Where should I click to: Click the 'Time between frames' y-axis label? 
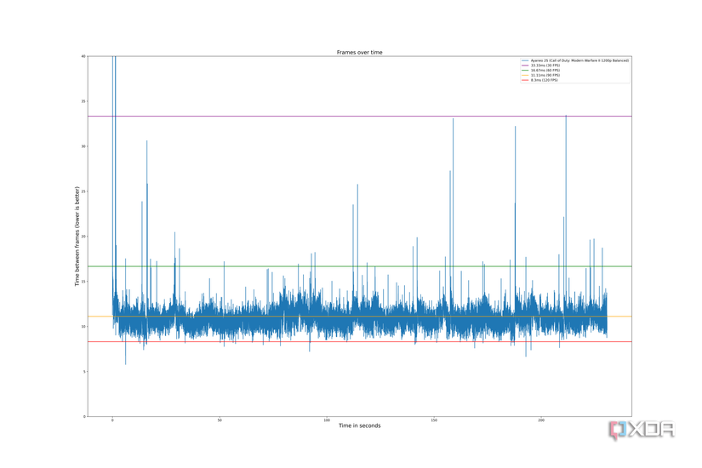click(x=77, y=236)
